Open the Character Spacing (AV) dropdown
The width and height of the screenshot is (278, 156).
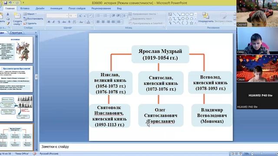(x=75, y=22)
